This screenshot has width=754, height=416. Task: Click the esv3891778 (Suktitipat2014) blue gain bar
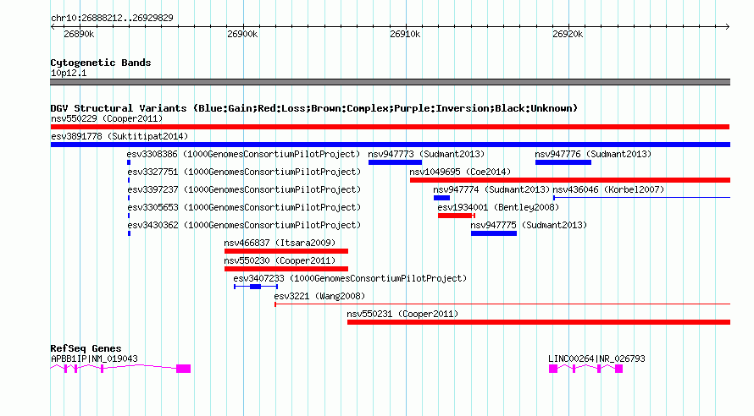point(390,145)
